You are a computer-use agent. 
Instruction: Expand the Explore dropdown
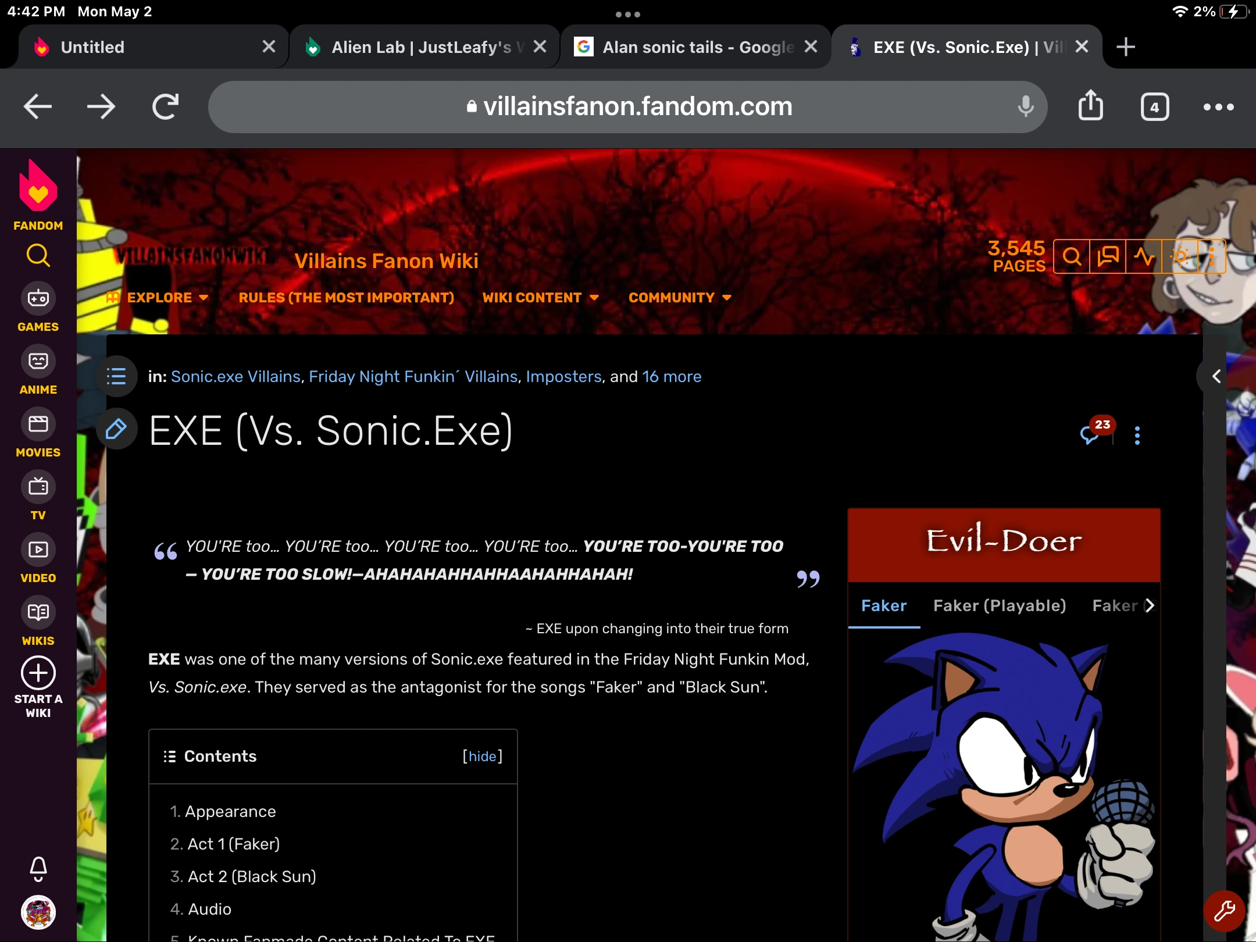click(x=159, y=297)
